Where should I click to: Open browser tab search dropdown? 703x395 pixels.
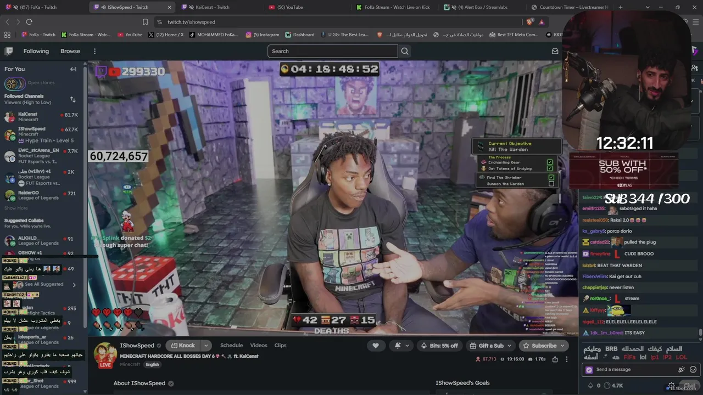pos(648,7)
